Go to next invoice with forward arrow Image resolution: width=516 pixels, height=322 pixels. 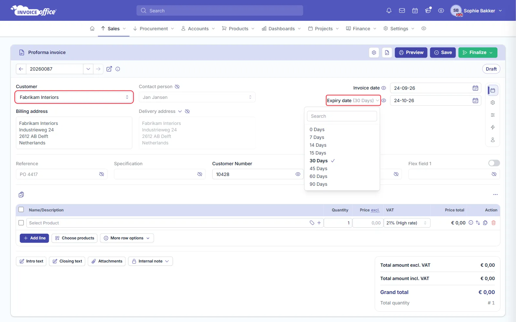(98, 69)
